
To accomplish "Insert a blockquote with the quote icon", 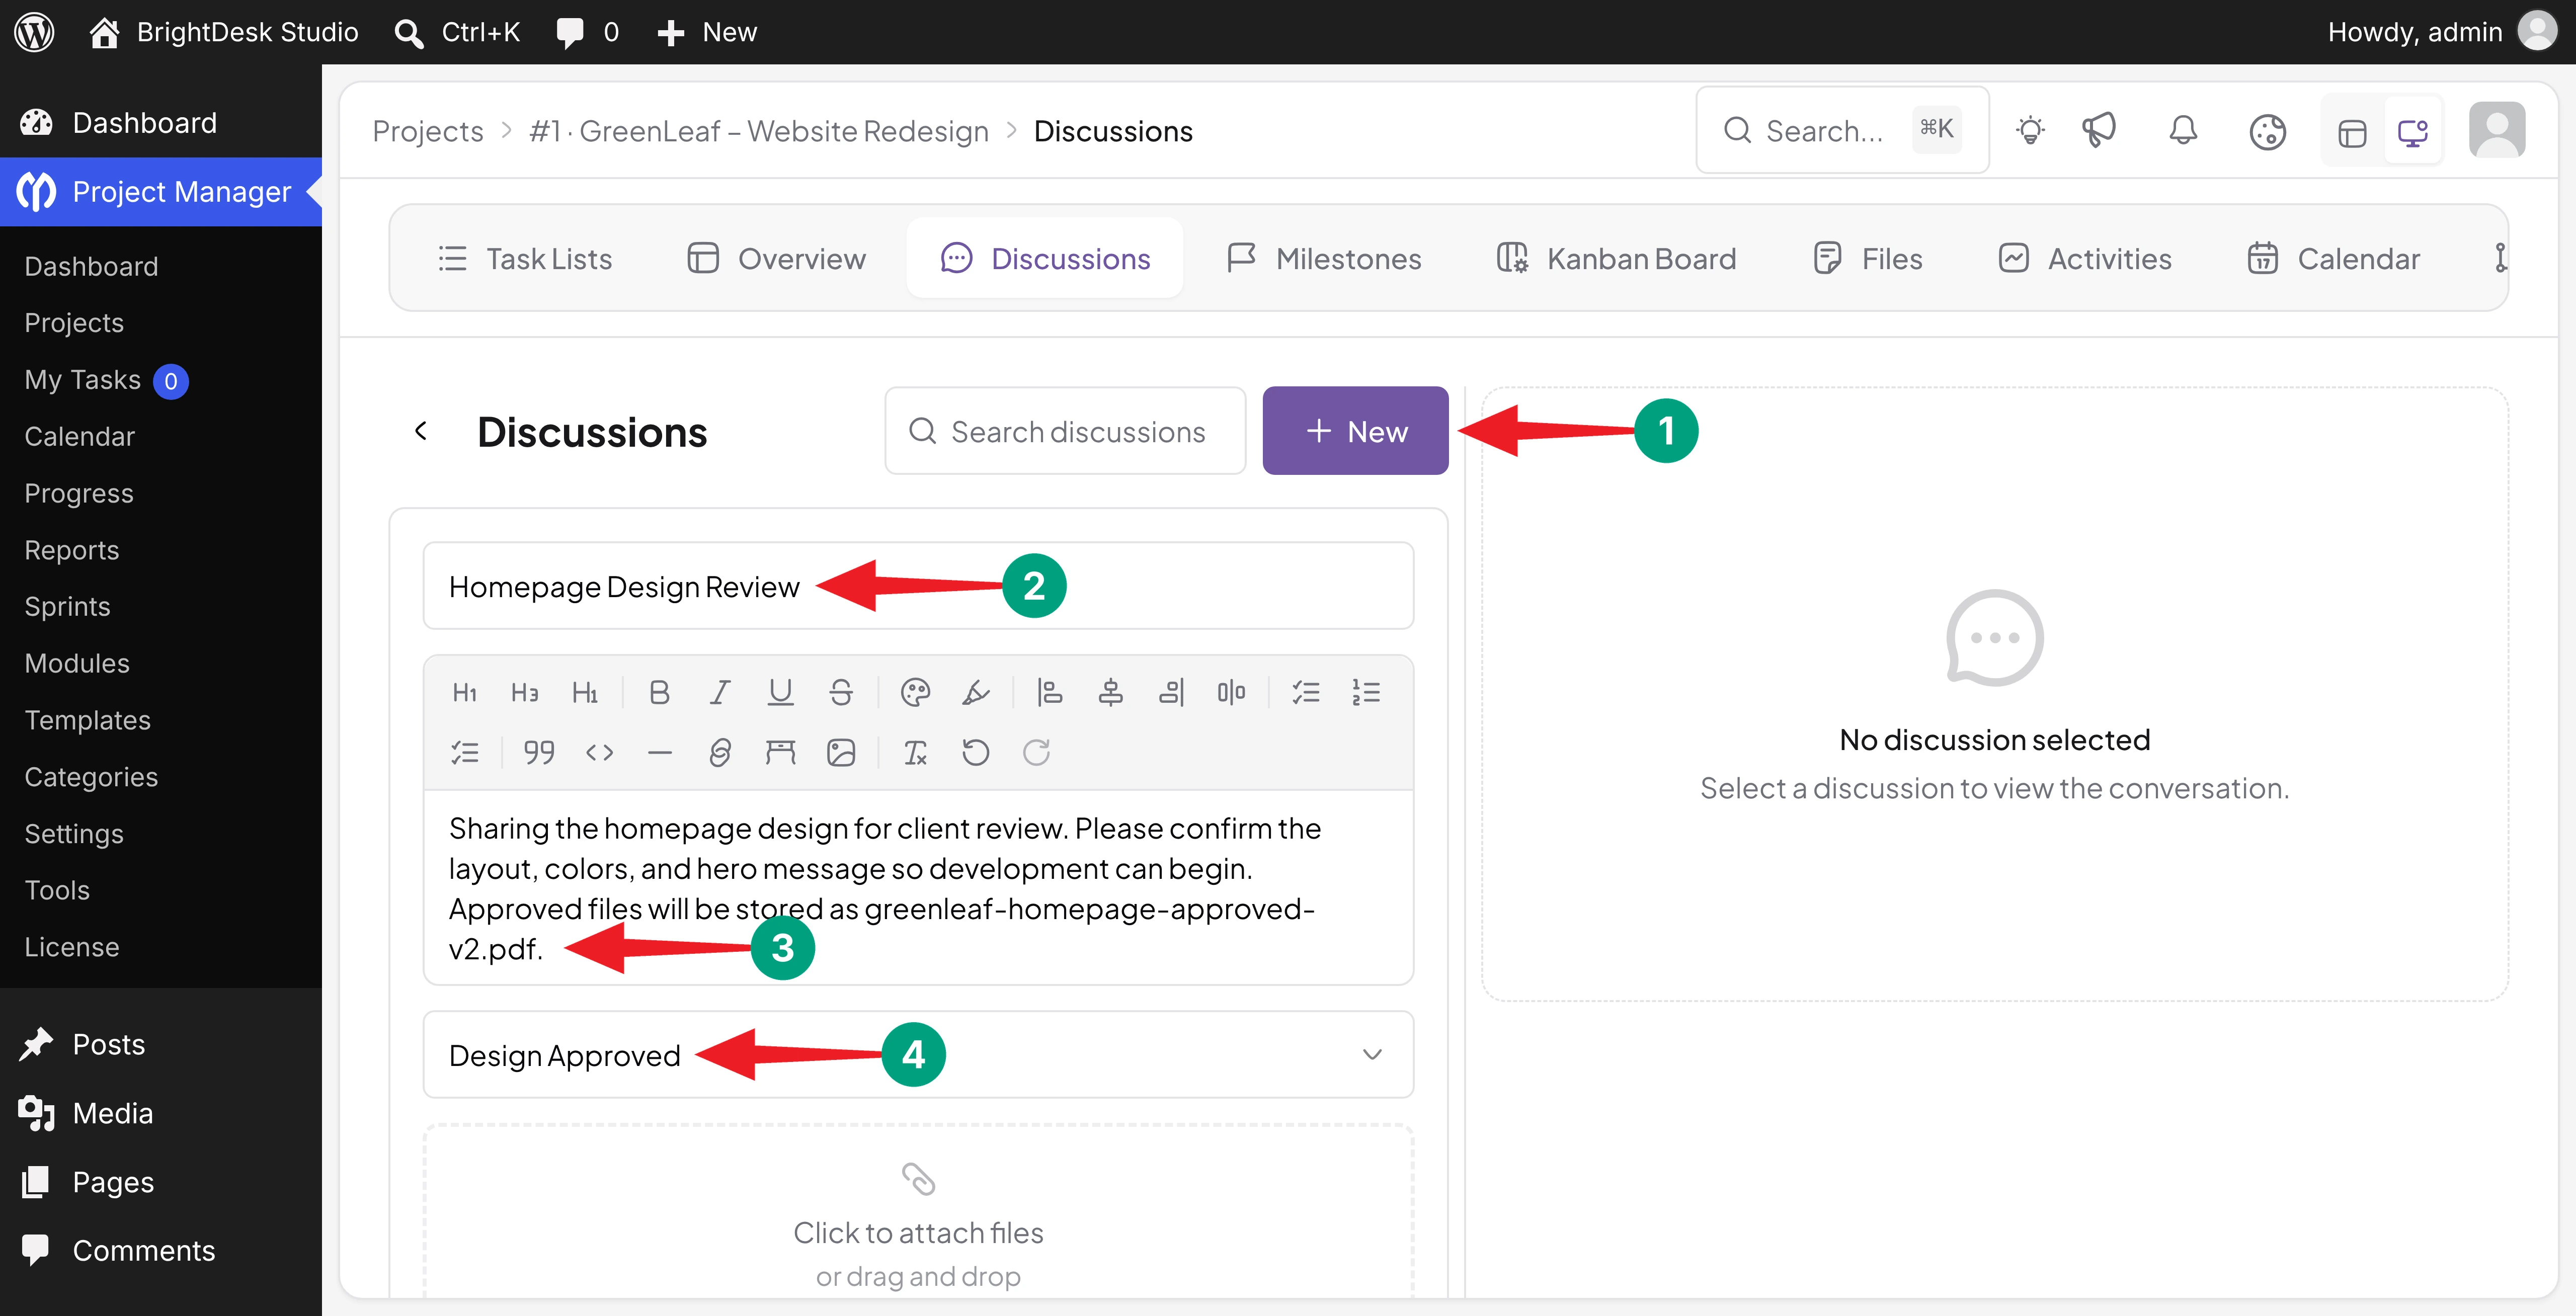I will pyautogui.click(x=539, y=752).
